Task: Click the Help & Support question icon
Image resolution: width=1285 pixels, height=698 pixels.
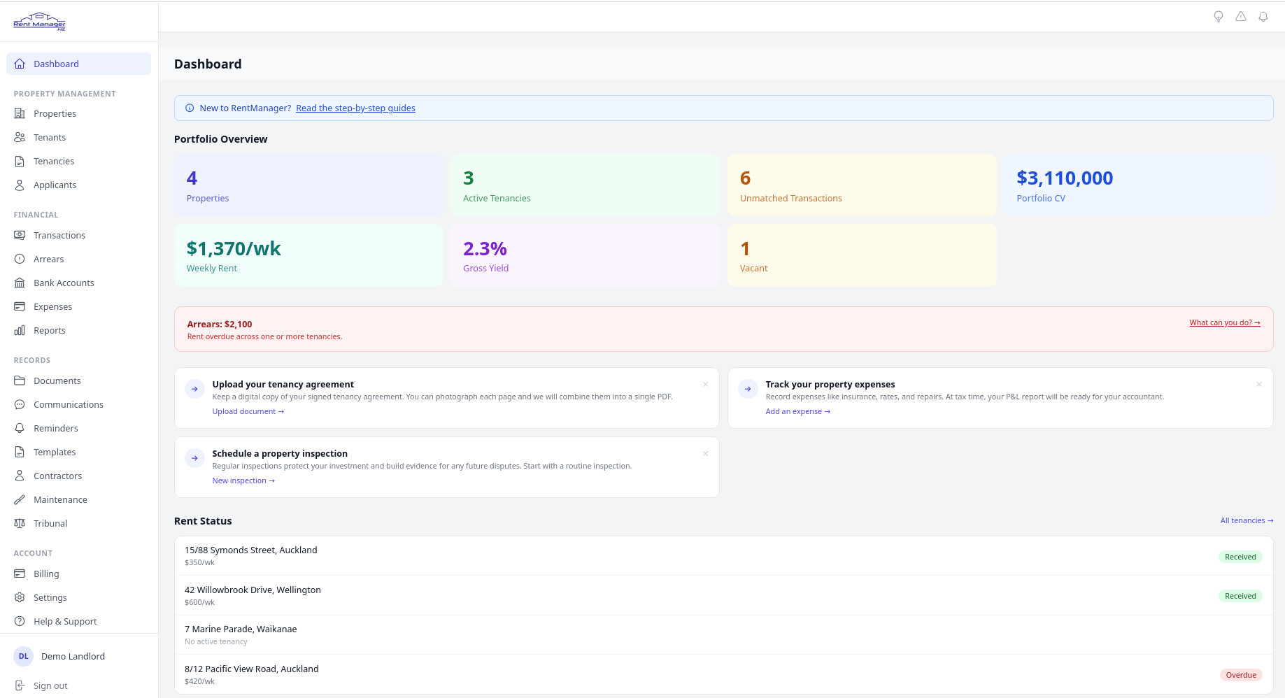Action: [20, 621]
